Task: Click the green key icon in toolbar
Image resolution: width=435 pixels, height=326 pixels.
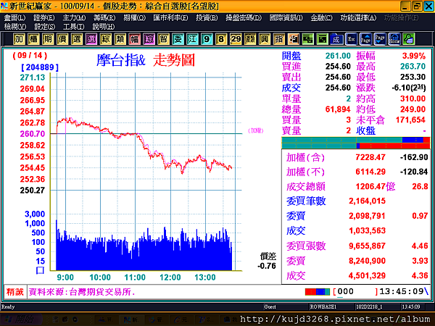Action: pyautogui.click(x=409, y=39)
